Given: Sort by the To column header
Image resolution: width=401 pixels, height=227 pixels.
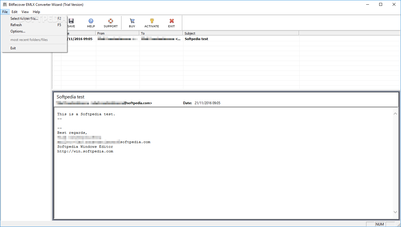Looking at the screenshot, I should click(161, 33).
